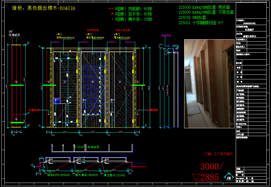Select the blue box inside door 1
The image size is (271, 187).
pos(56,101)
